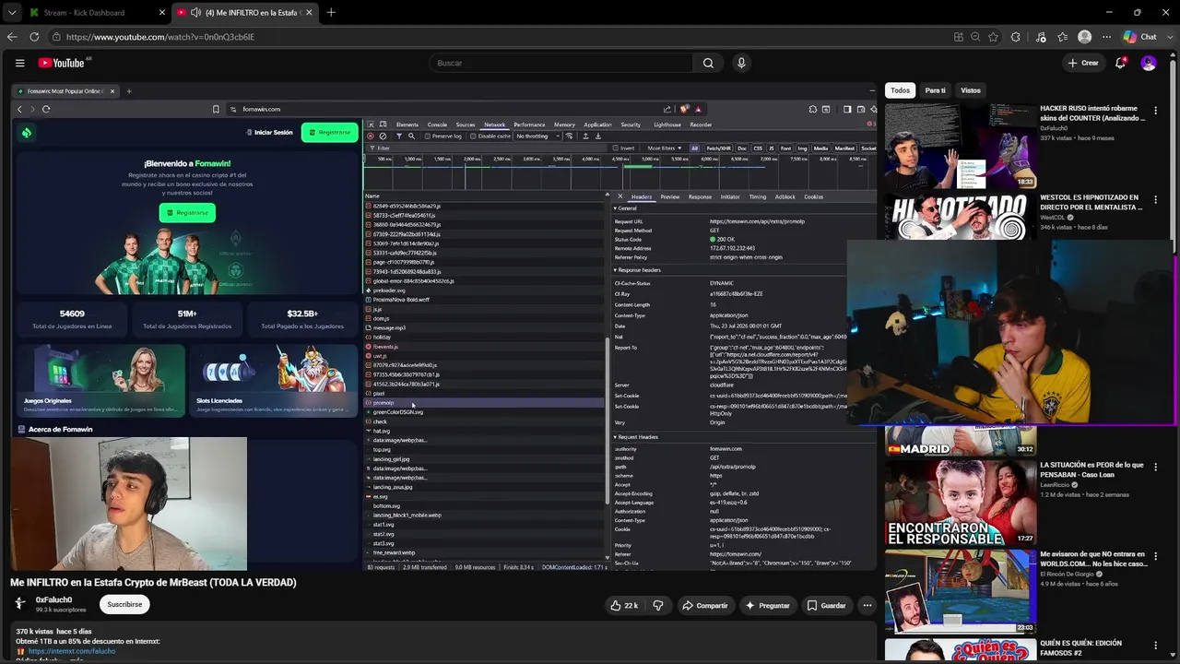Screen dimensions: 1180x664
Task: Open the WORLDS.COM video thumbnail
Action: 961,592
